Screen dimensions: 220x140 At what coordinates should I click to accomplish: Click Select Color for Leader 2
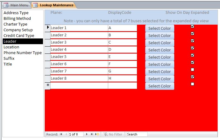coord(160,36)
